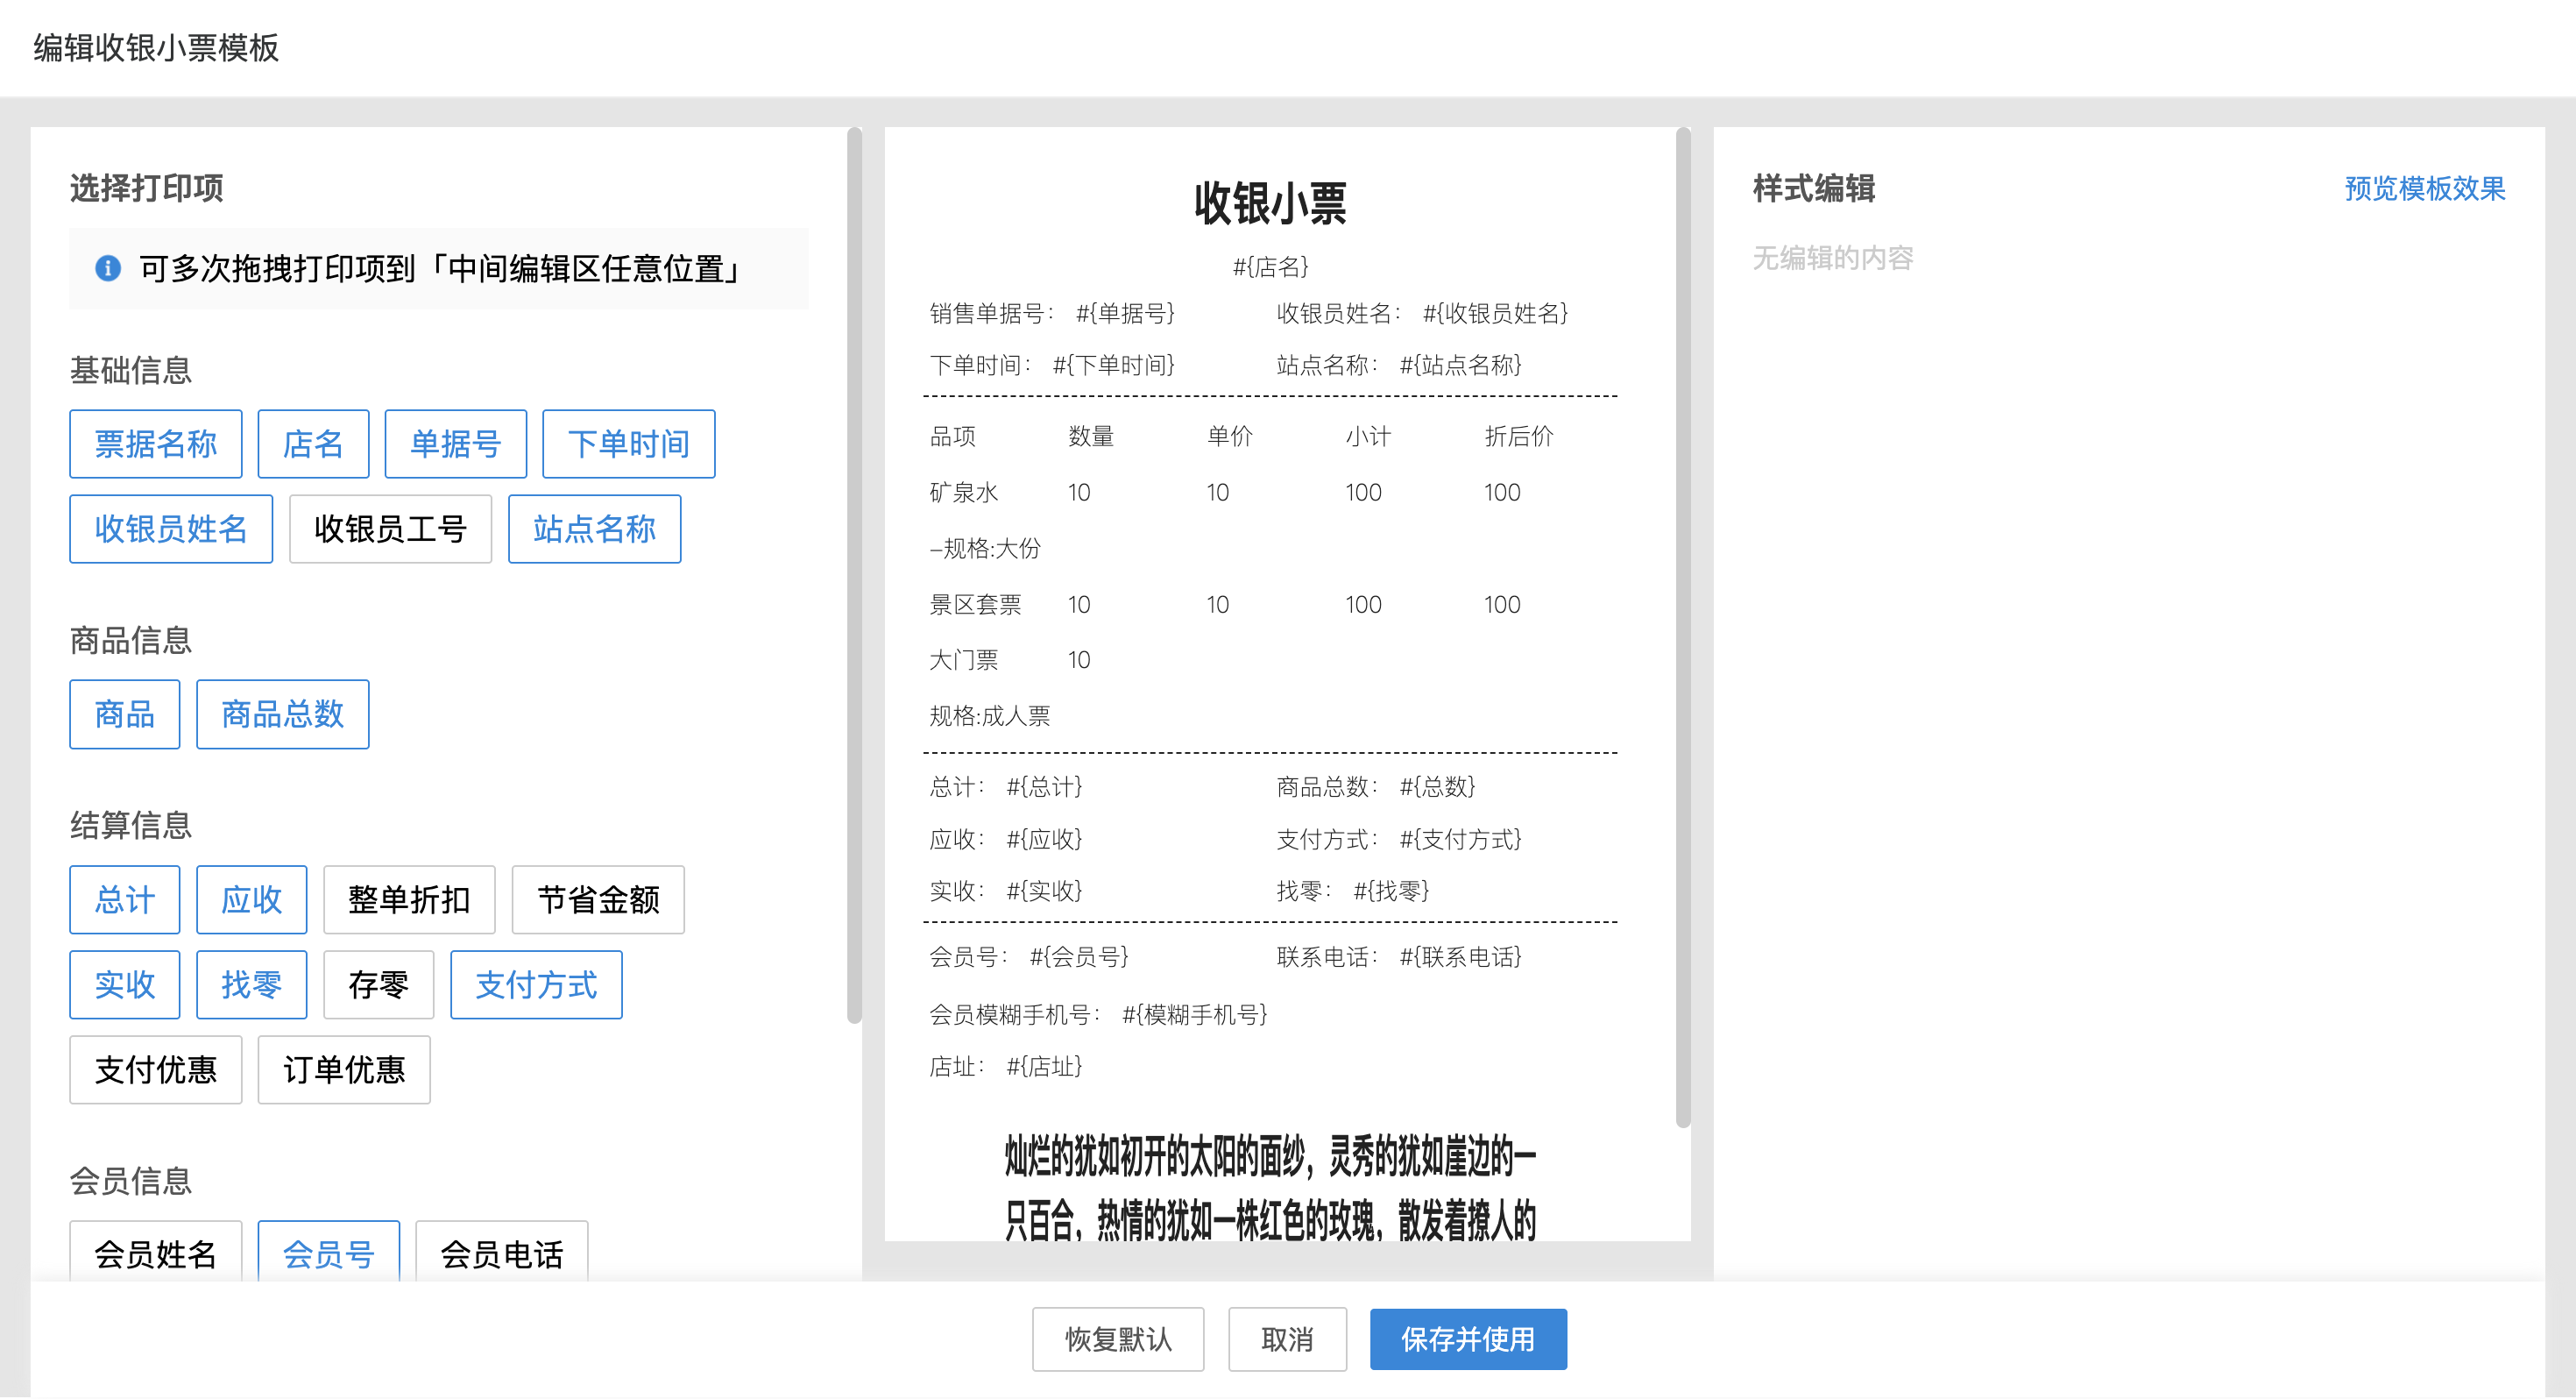Click the 数量 column header

(x=1091, y=436)
